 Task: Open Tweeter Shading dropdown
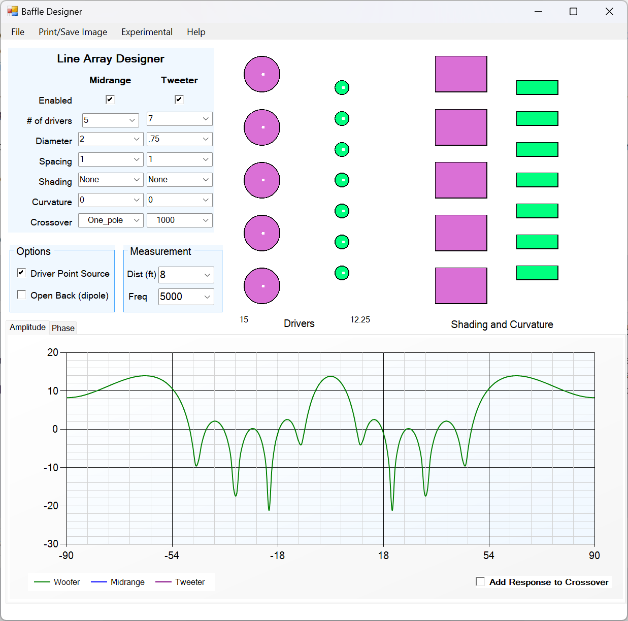[x=180, y=180]
